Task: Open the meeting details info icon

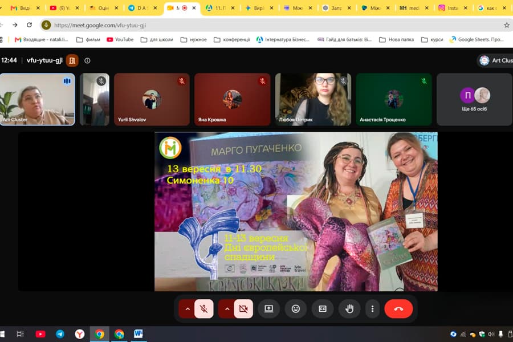Action: [87, 60]
